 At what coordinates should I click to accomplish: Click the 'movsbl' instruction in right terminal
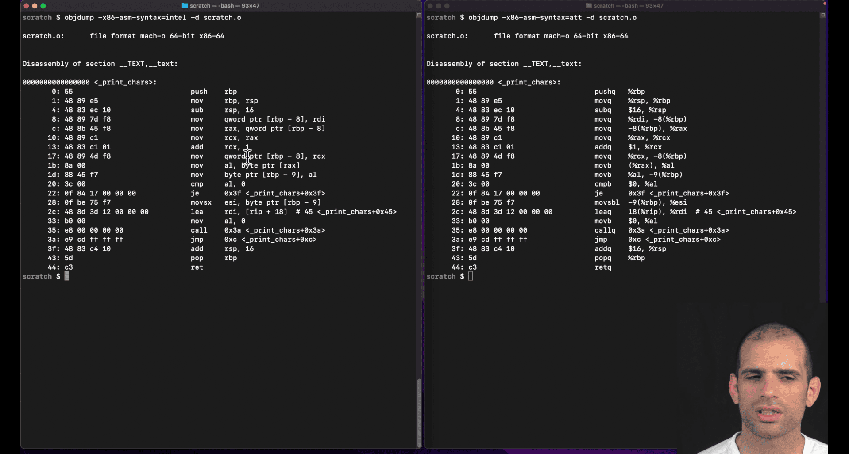[607, 202]
